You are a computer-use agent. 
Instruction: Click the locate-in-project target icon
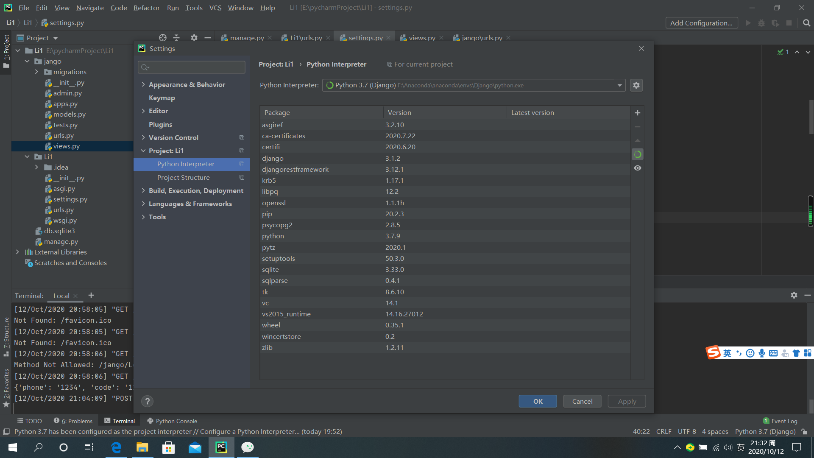(163, 38)
